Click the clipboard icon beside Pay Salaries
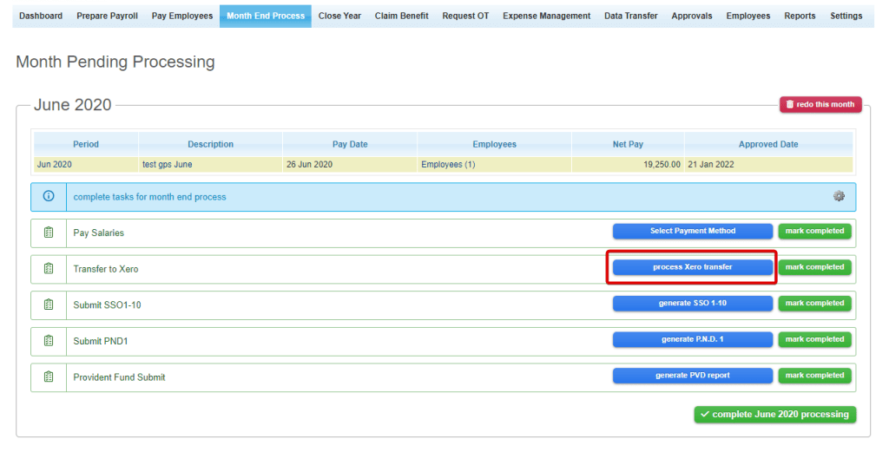Image resolution: width=889 pixels, height=452 pixels. click(x=49, y=233)
